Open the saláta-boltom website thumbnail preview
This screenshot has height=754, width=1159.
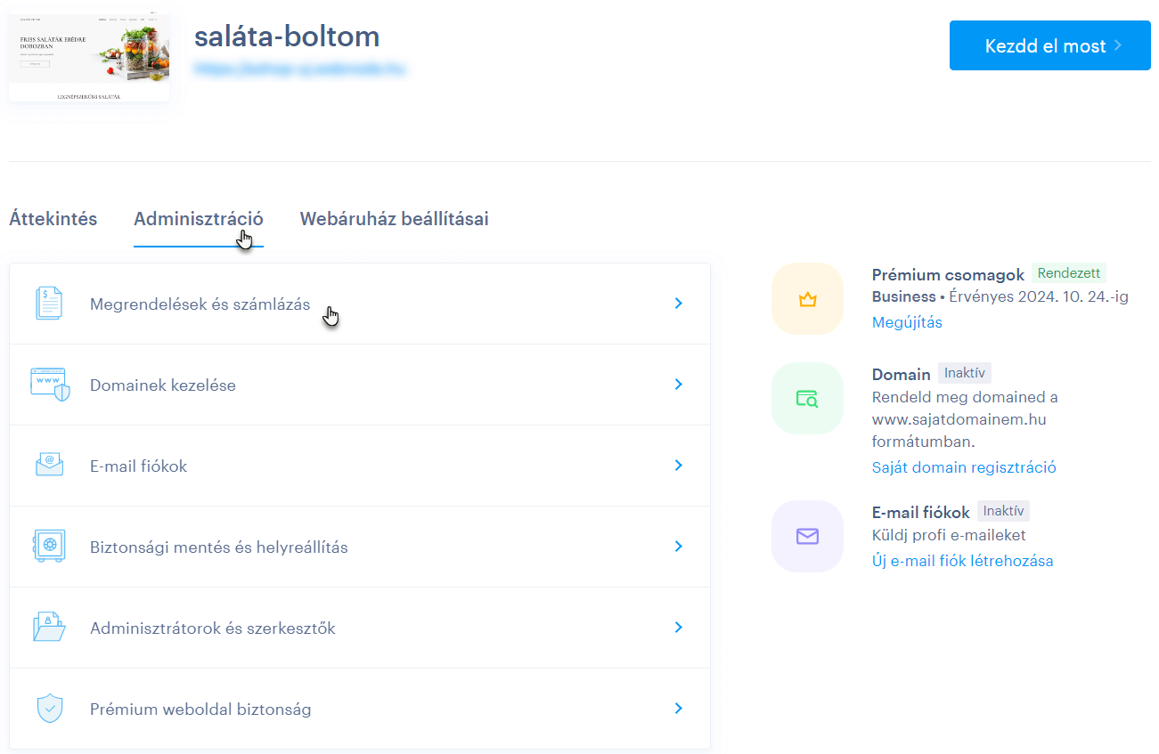click(89, 55)
